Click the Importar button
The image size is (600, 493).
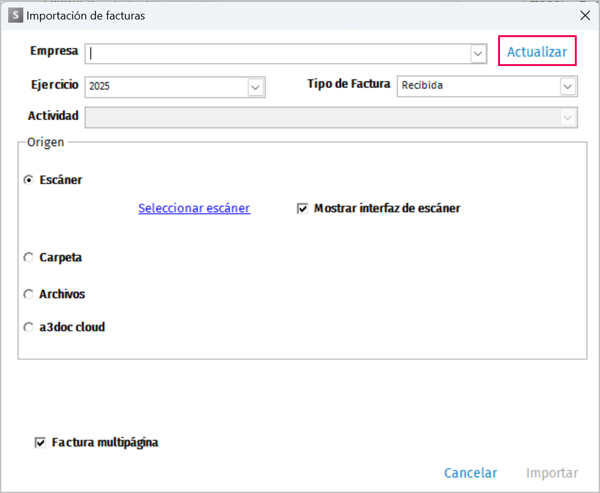click(552, 473)
